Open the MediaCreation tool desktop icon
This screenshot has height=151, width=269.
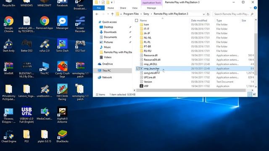pyautogui.click(x=45, y=113)
